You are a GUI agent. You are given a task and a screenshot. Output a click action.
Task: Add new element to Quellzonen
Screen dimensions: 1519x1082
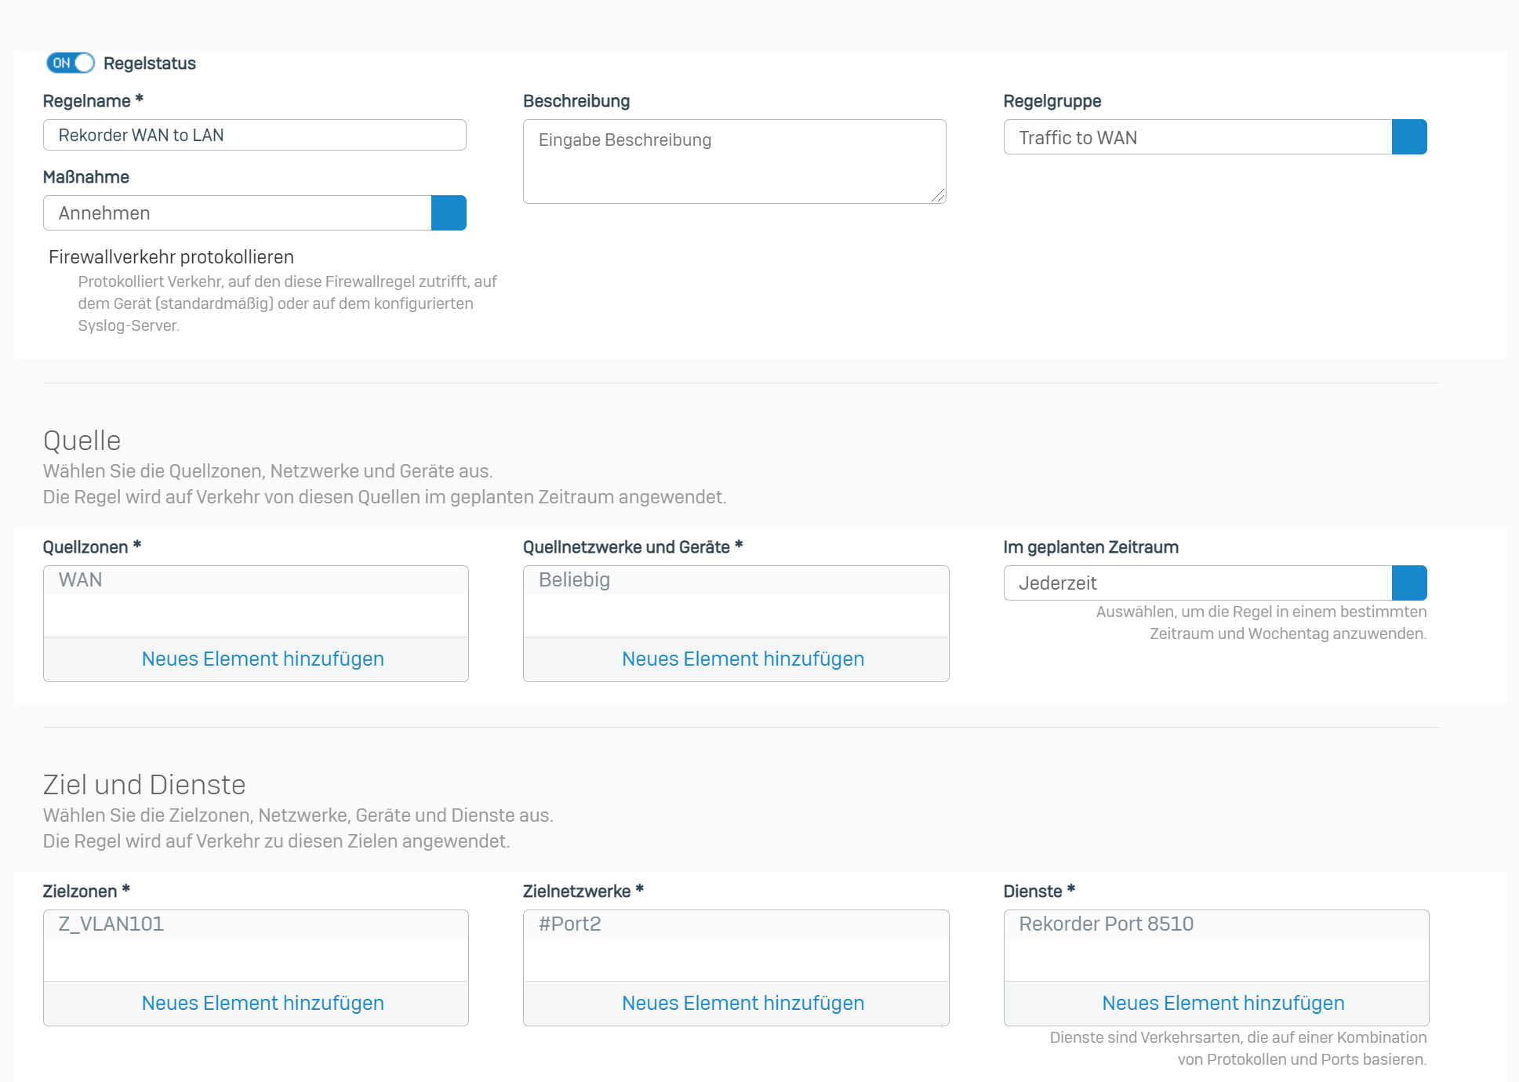256,659
